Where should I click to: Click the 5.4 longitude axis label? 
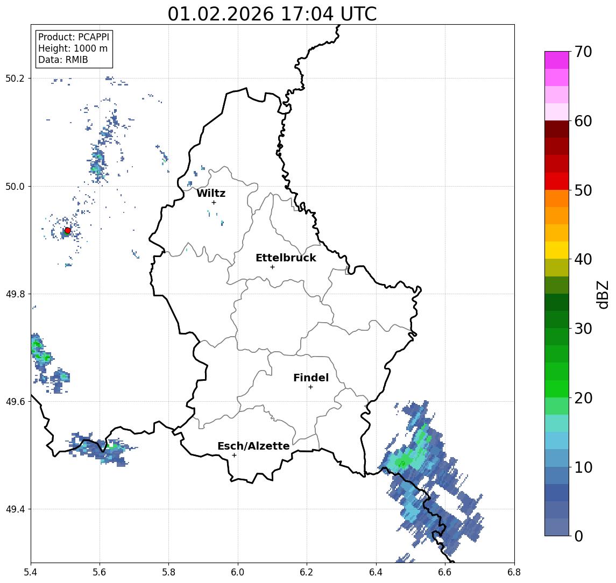[31, 572]
